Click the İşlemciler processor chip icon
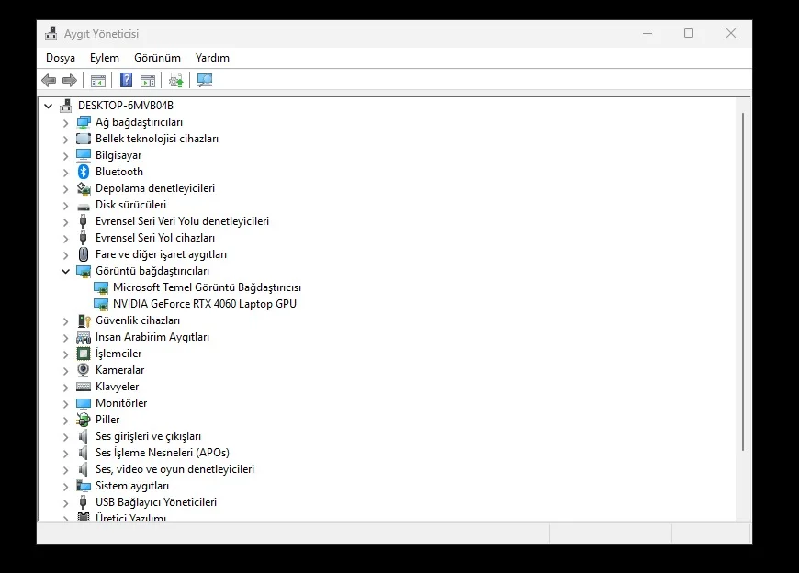 [83, 354]
